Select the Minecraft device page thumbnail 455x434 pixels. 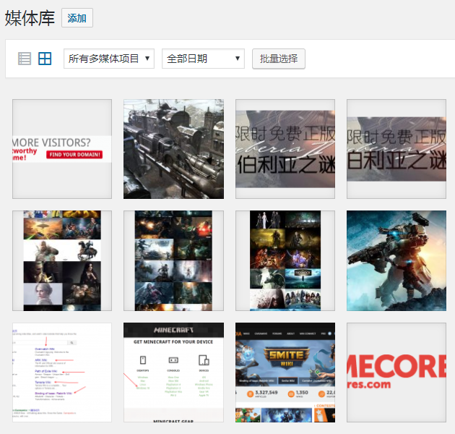[x=173, y=373]
